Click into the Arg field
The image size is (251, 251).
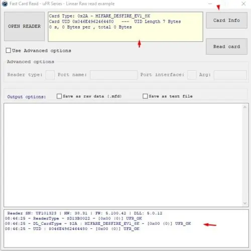[230, 75]
